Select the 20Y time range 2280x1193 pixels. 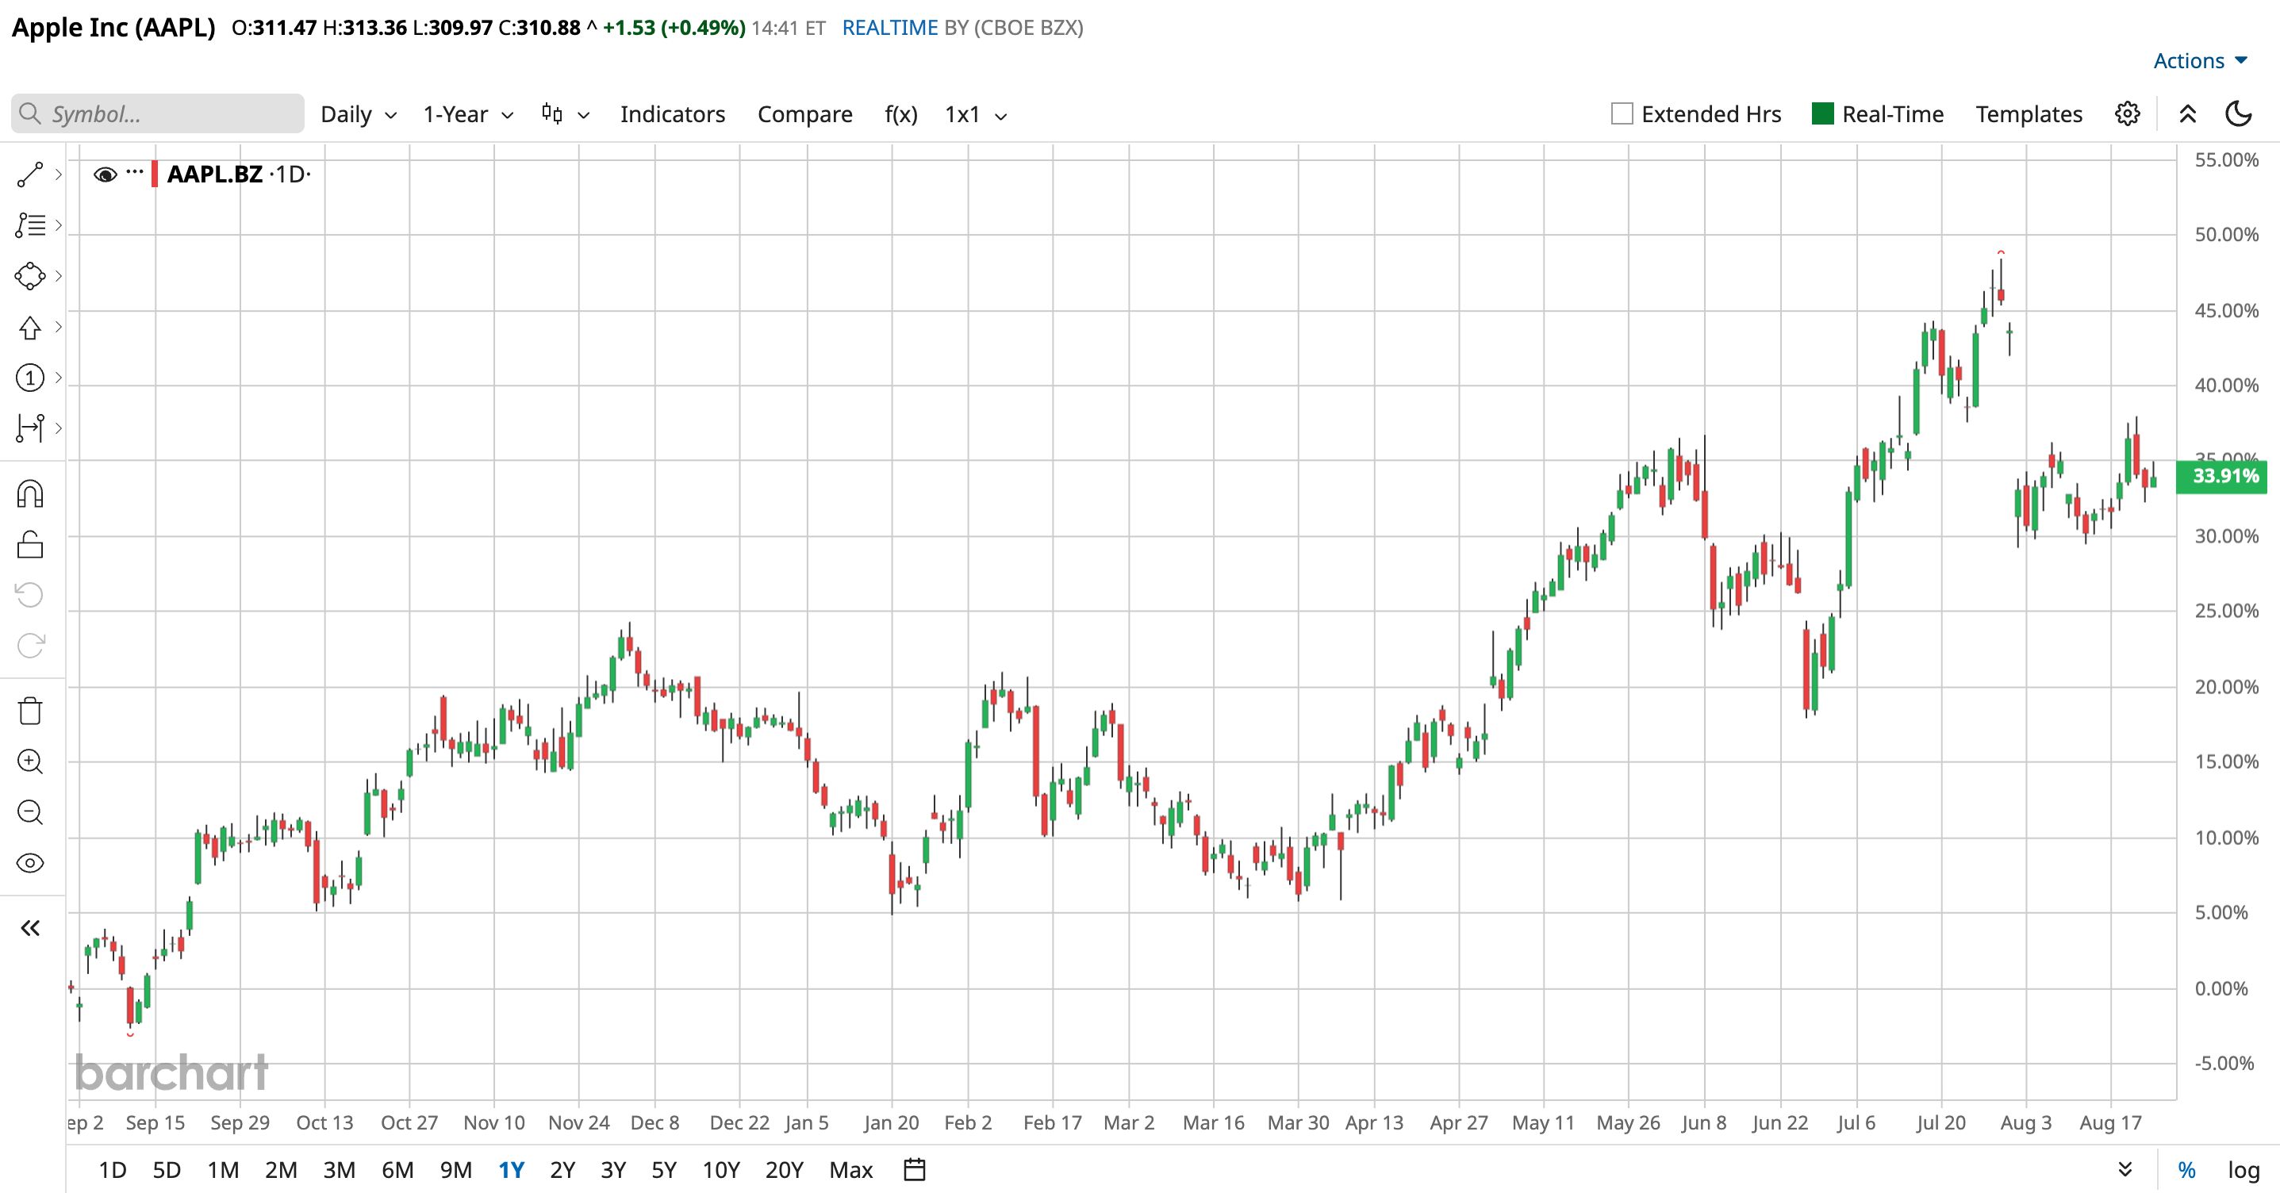[x=784, y=1170]
